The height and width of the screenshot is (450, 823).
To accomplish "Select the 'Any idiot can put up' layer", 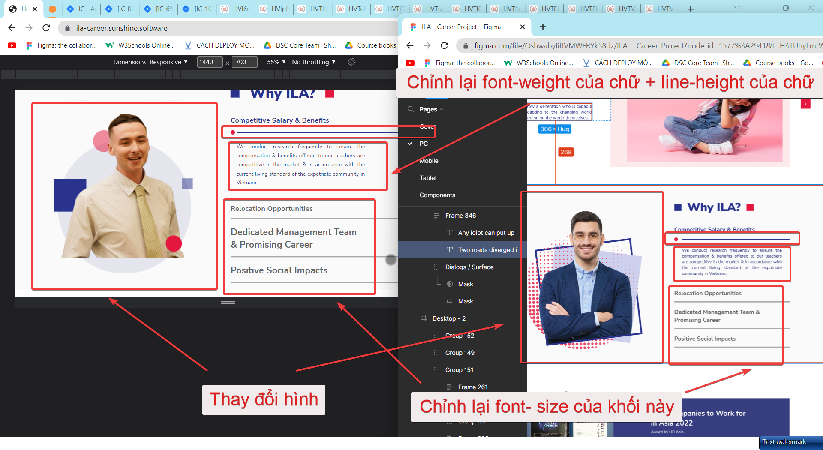I will point(463,233).
